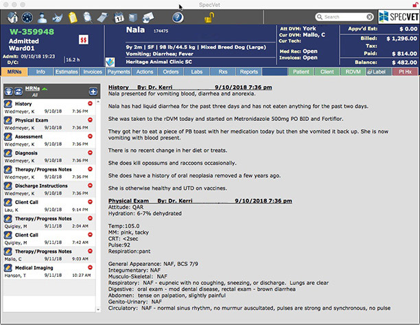
Task: Open the home house icon
Action: (x=12, y=17)
